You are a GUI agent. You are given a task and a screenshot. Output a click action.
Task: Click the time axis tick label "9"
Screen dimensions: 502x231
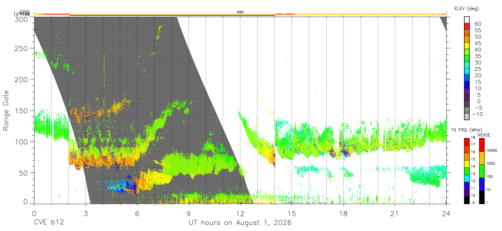[x=188, y=214]
